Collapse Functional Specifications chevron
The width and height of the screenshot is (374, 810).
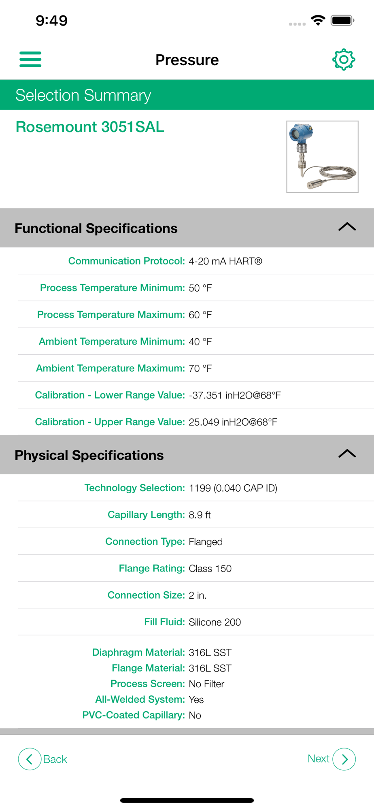coord(347,227)
